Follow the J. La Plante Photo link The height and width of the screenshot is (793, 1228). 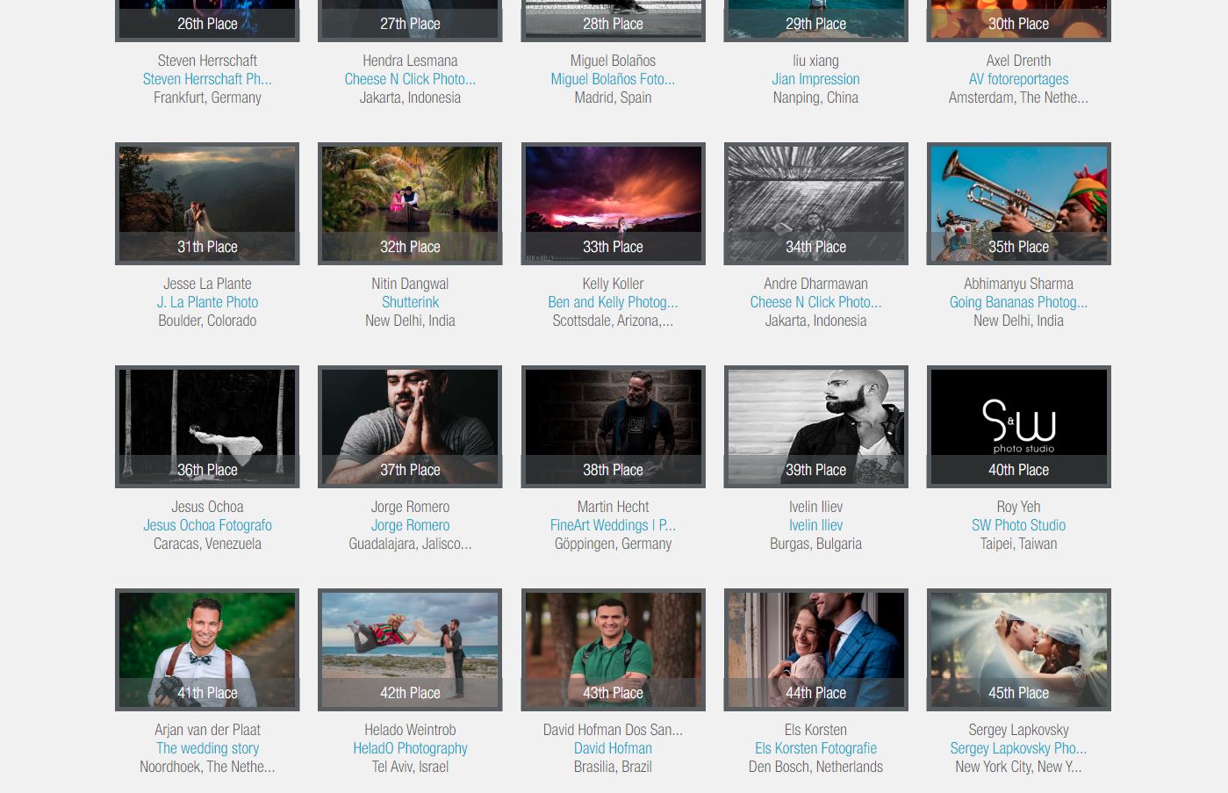pos(207,302)
